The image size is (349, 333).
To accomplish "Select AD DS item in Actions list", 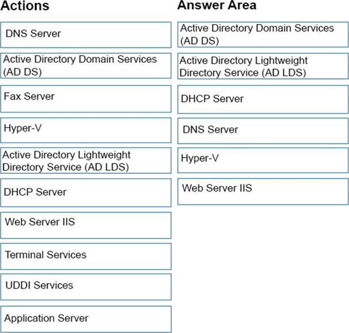I will pos(86,66).
